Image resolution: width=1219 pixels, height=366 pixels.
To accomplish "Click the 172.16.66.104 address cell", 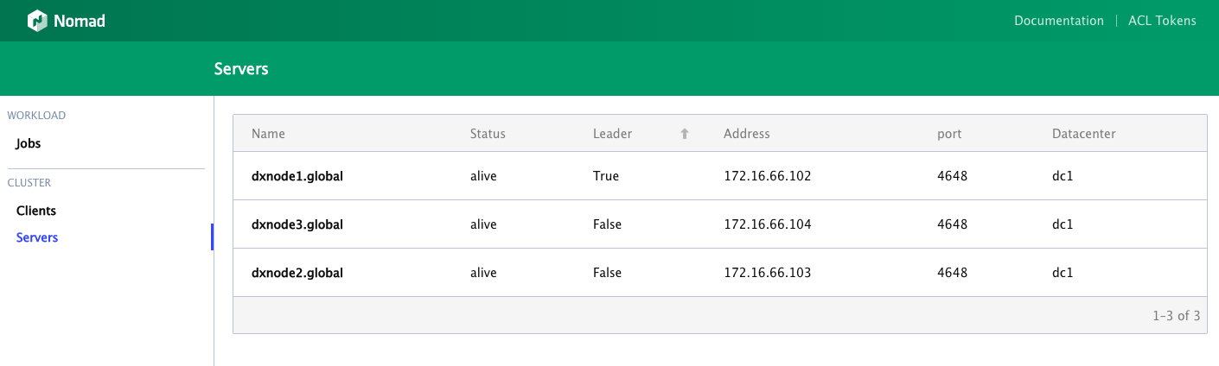I will click(767, 224).
